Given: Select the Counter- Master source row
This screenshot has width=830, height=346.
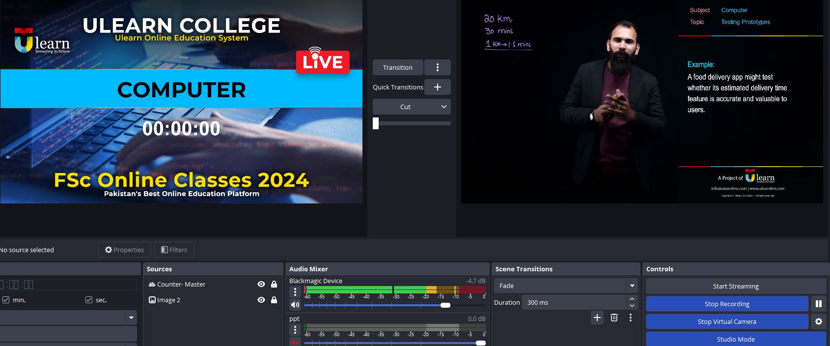Looking at the screenshot, I should [x=213, y=284].
